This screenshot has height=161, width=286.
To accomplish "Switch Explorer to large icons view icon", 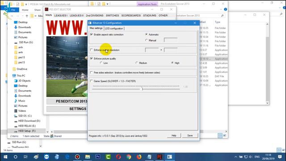I will click(225, 136).
